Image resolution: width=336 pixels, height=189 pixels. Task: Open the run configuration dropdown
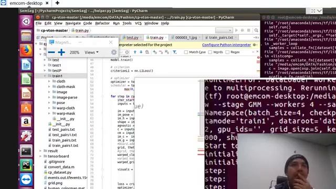point(224,30)
